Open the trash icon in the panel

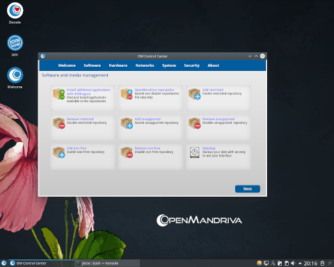tap(322, 263)
